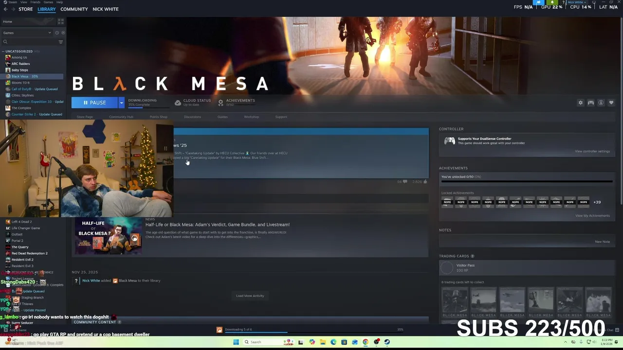Image resolution: width=623 pixels, height=350 pixels.
Task: Switch to the LIBRARY tab
Action: (47, 9)
